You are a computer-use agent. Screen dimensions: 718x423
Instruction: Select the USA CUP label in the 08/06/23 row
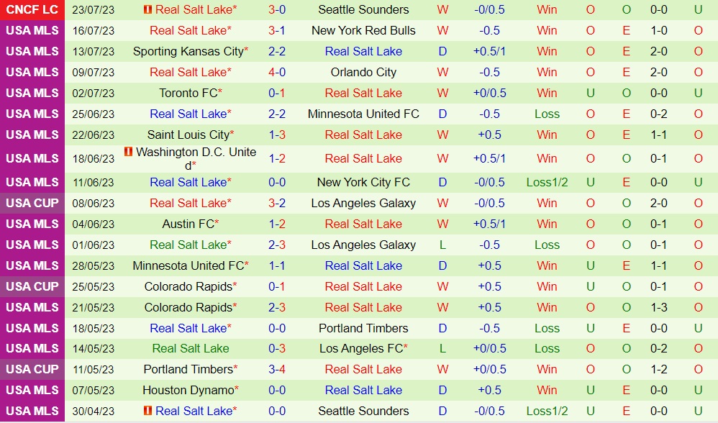coord(32,204)
